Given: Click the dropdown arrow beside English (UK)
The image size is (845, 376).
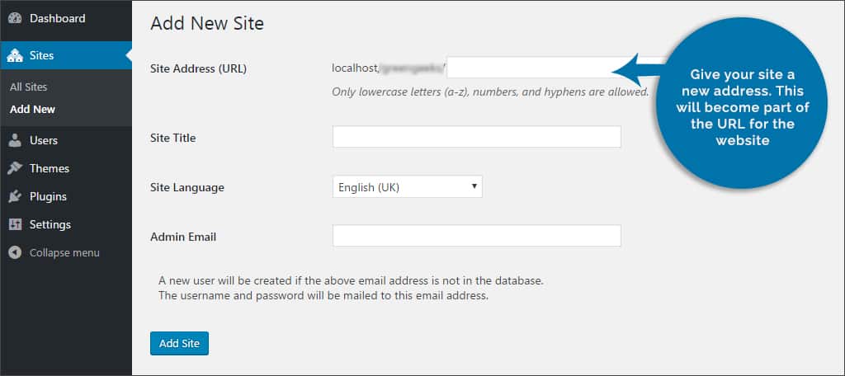Looking at the screenshot, I should (474, 187).
